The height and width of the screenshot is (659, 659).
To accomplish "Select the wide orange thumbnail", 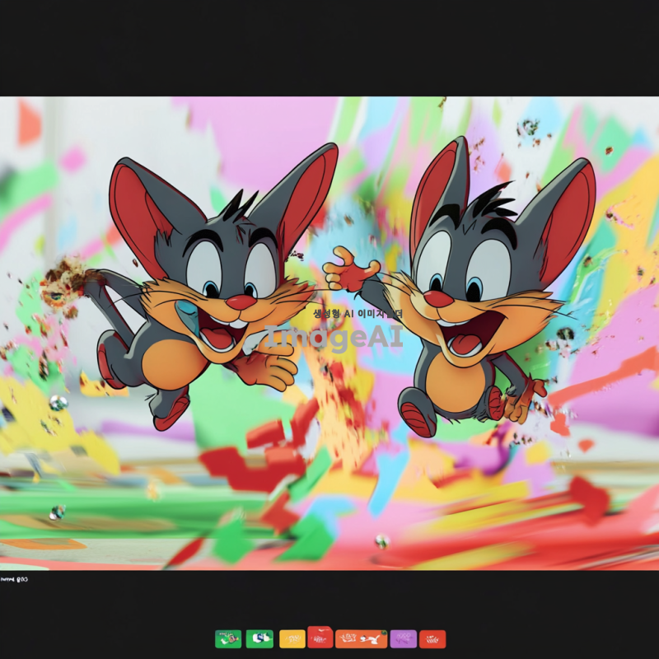I will pyautogui.click(x=361, y=638).
